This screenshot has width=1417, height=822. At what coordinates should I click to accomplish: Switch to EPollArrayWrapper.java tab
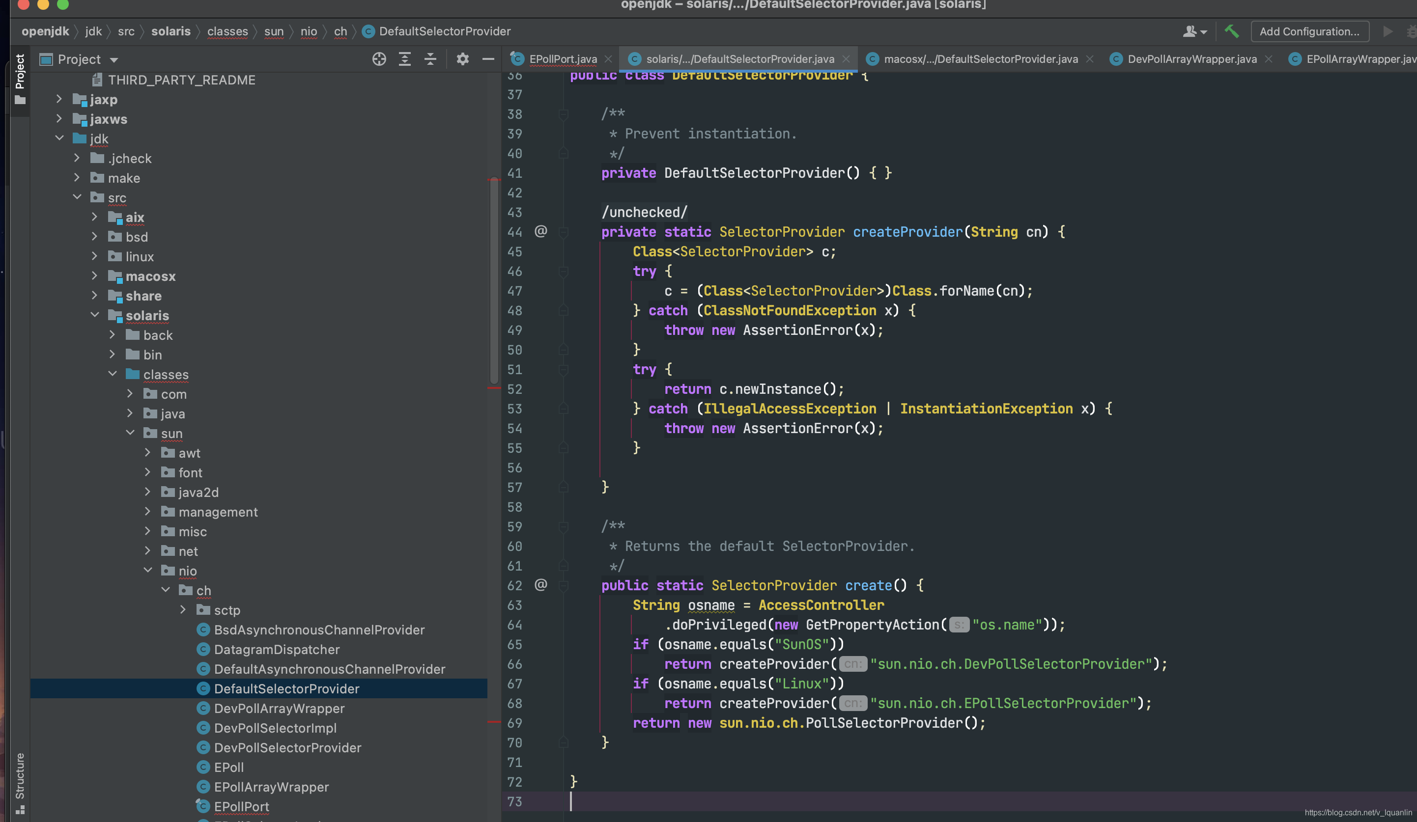pyautogui.click(x=1352, y=59)
